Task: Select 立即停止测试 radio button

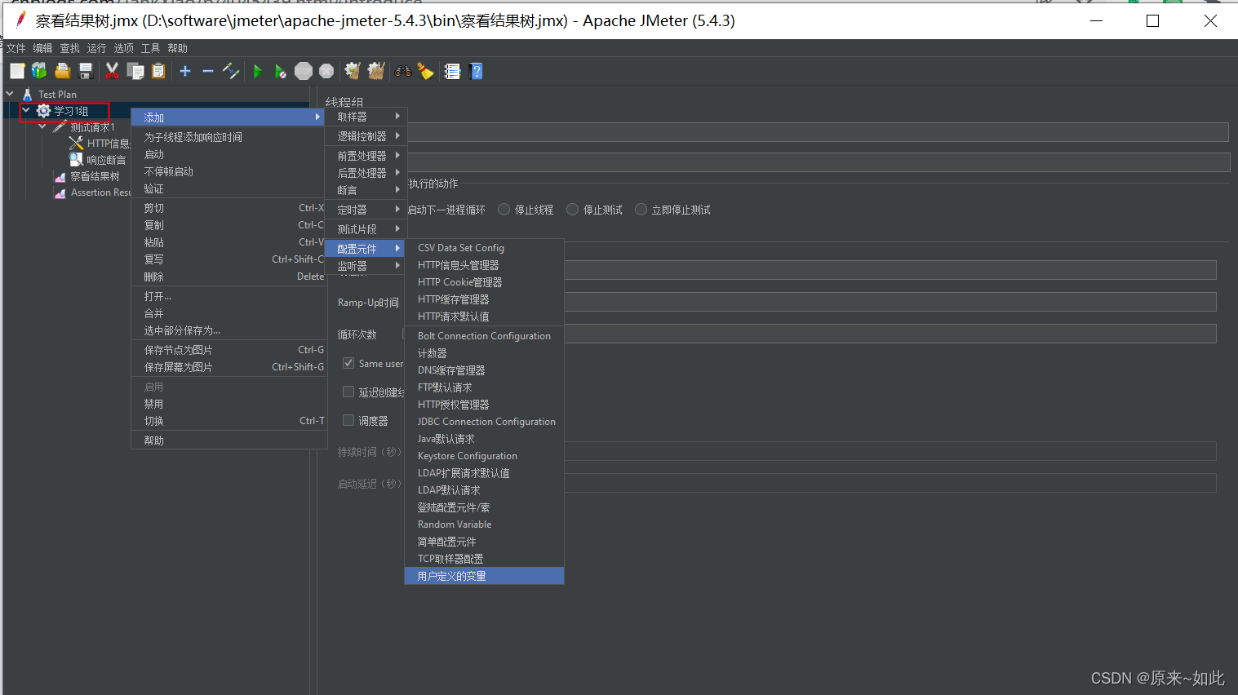Action: [x=641, y=210]
